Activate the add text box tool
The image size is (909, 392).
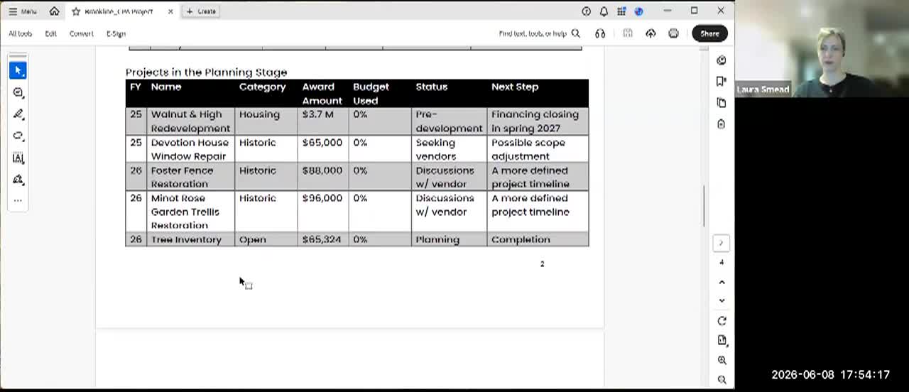click(x=18, y=158)
